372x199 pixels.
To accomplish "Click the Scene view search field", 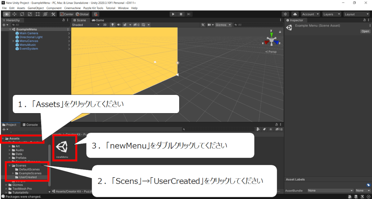I will click(258, 25).
